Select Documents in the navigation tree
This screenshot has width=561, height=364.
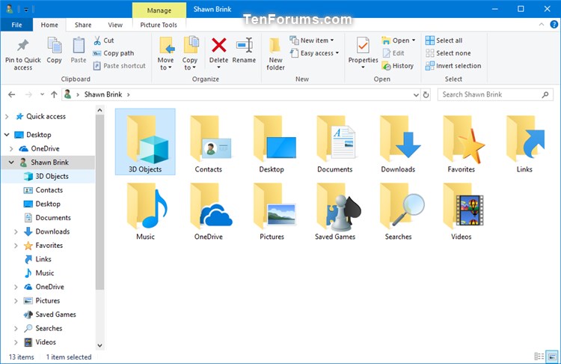click(53, 218)
